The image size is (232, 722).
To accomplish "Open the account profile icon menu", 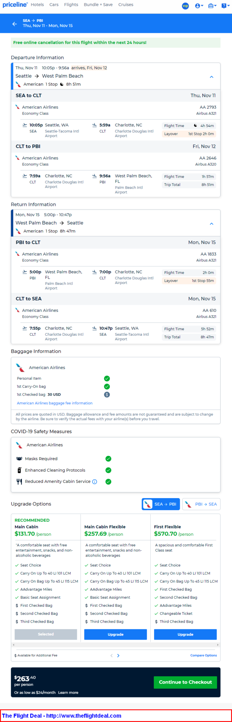I will coord(199,6).
